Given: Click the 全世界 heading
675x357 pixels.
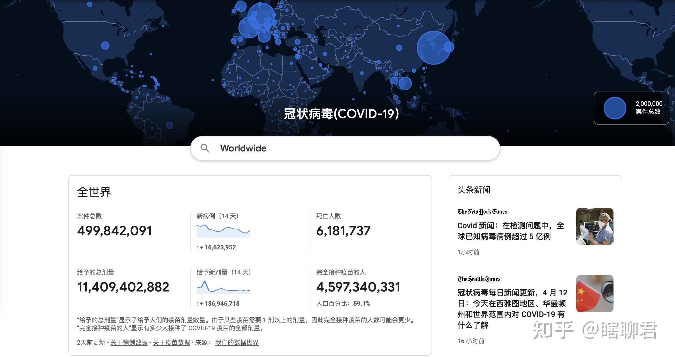Looking at the screenshot, I should click(94, 192).
